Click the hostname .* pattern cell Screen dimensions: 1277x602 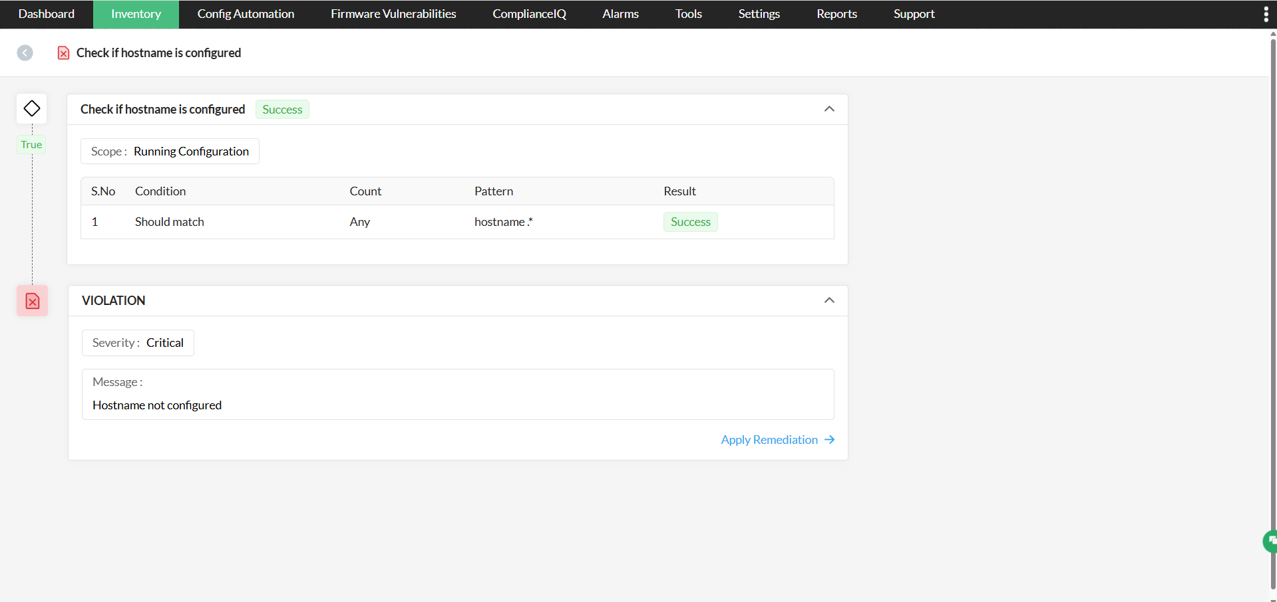pos(503,221)
